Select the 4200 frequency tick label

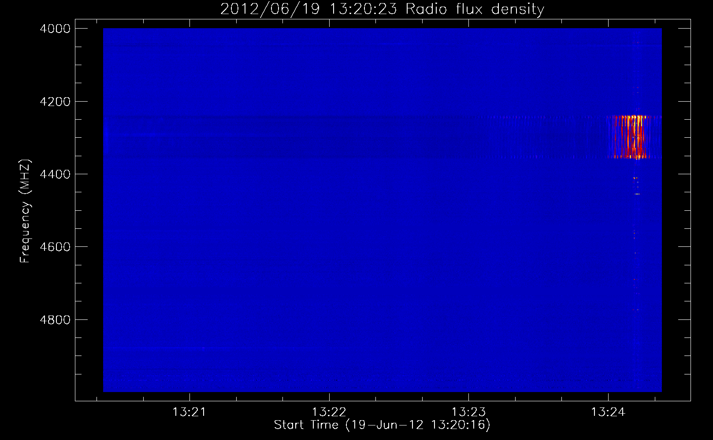click(55, 102)
